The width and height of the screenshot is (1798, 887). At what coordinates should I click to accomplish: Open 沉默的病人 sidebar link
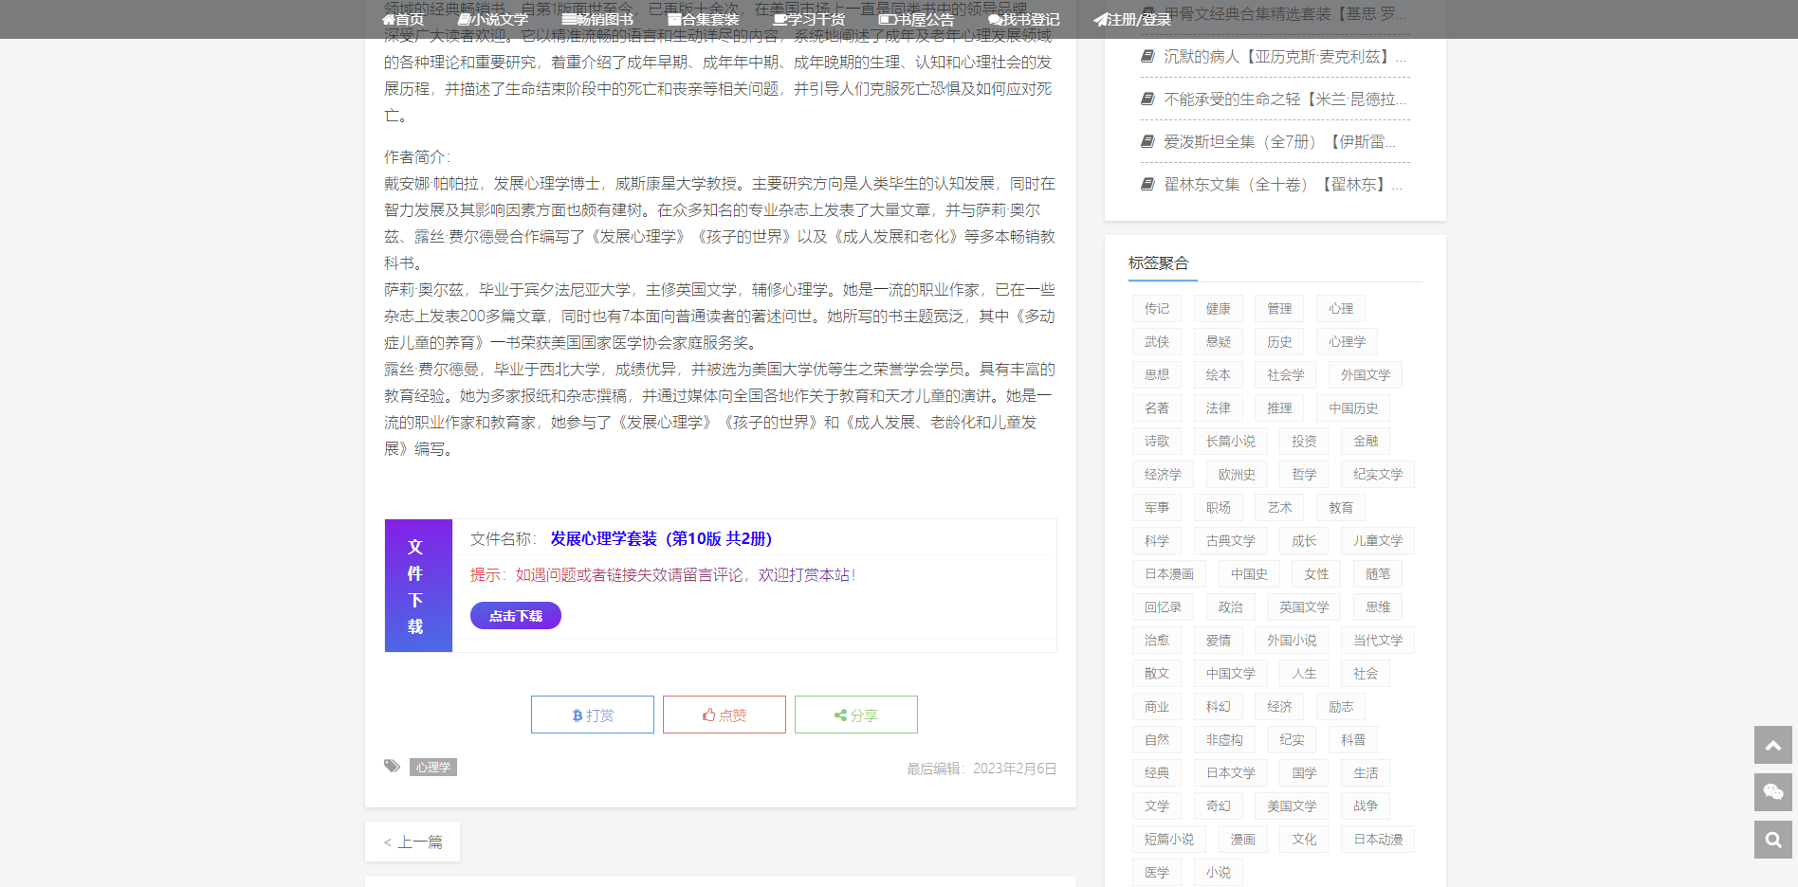(x=1285, y=57)
